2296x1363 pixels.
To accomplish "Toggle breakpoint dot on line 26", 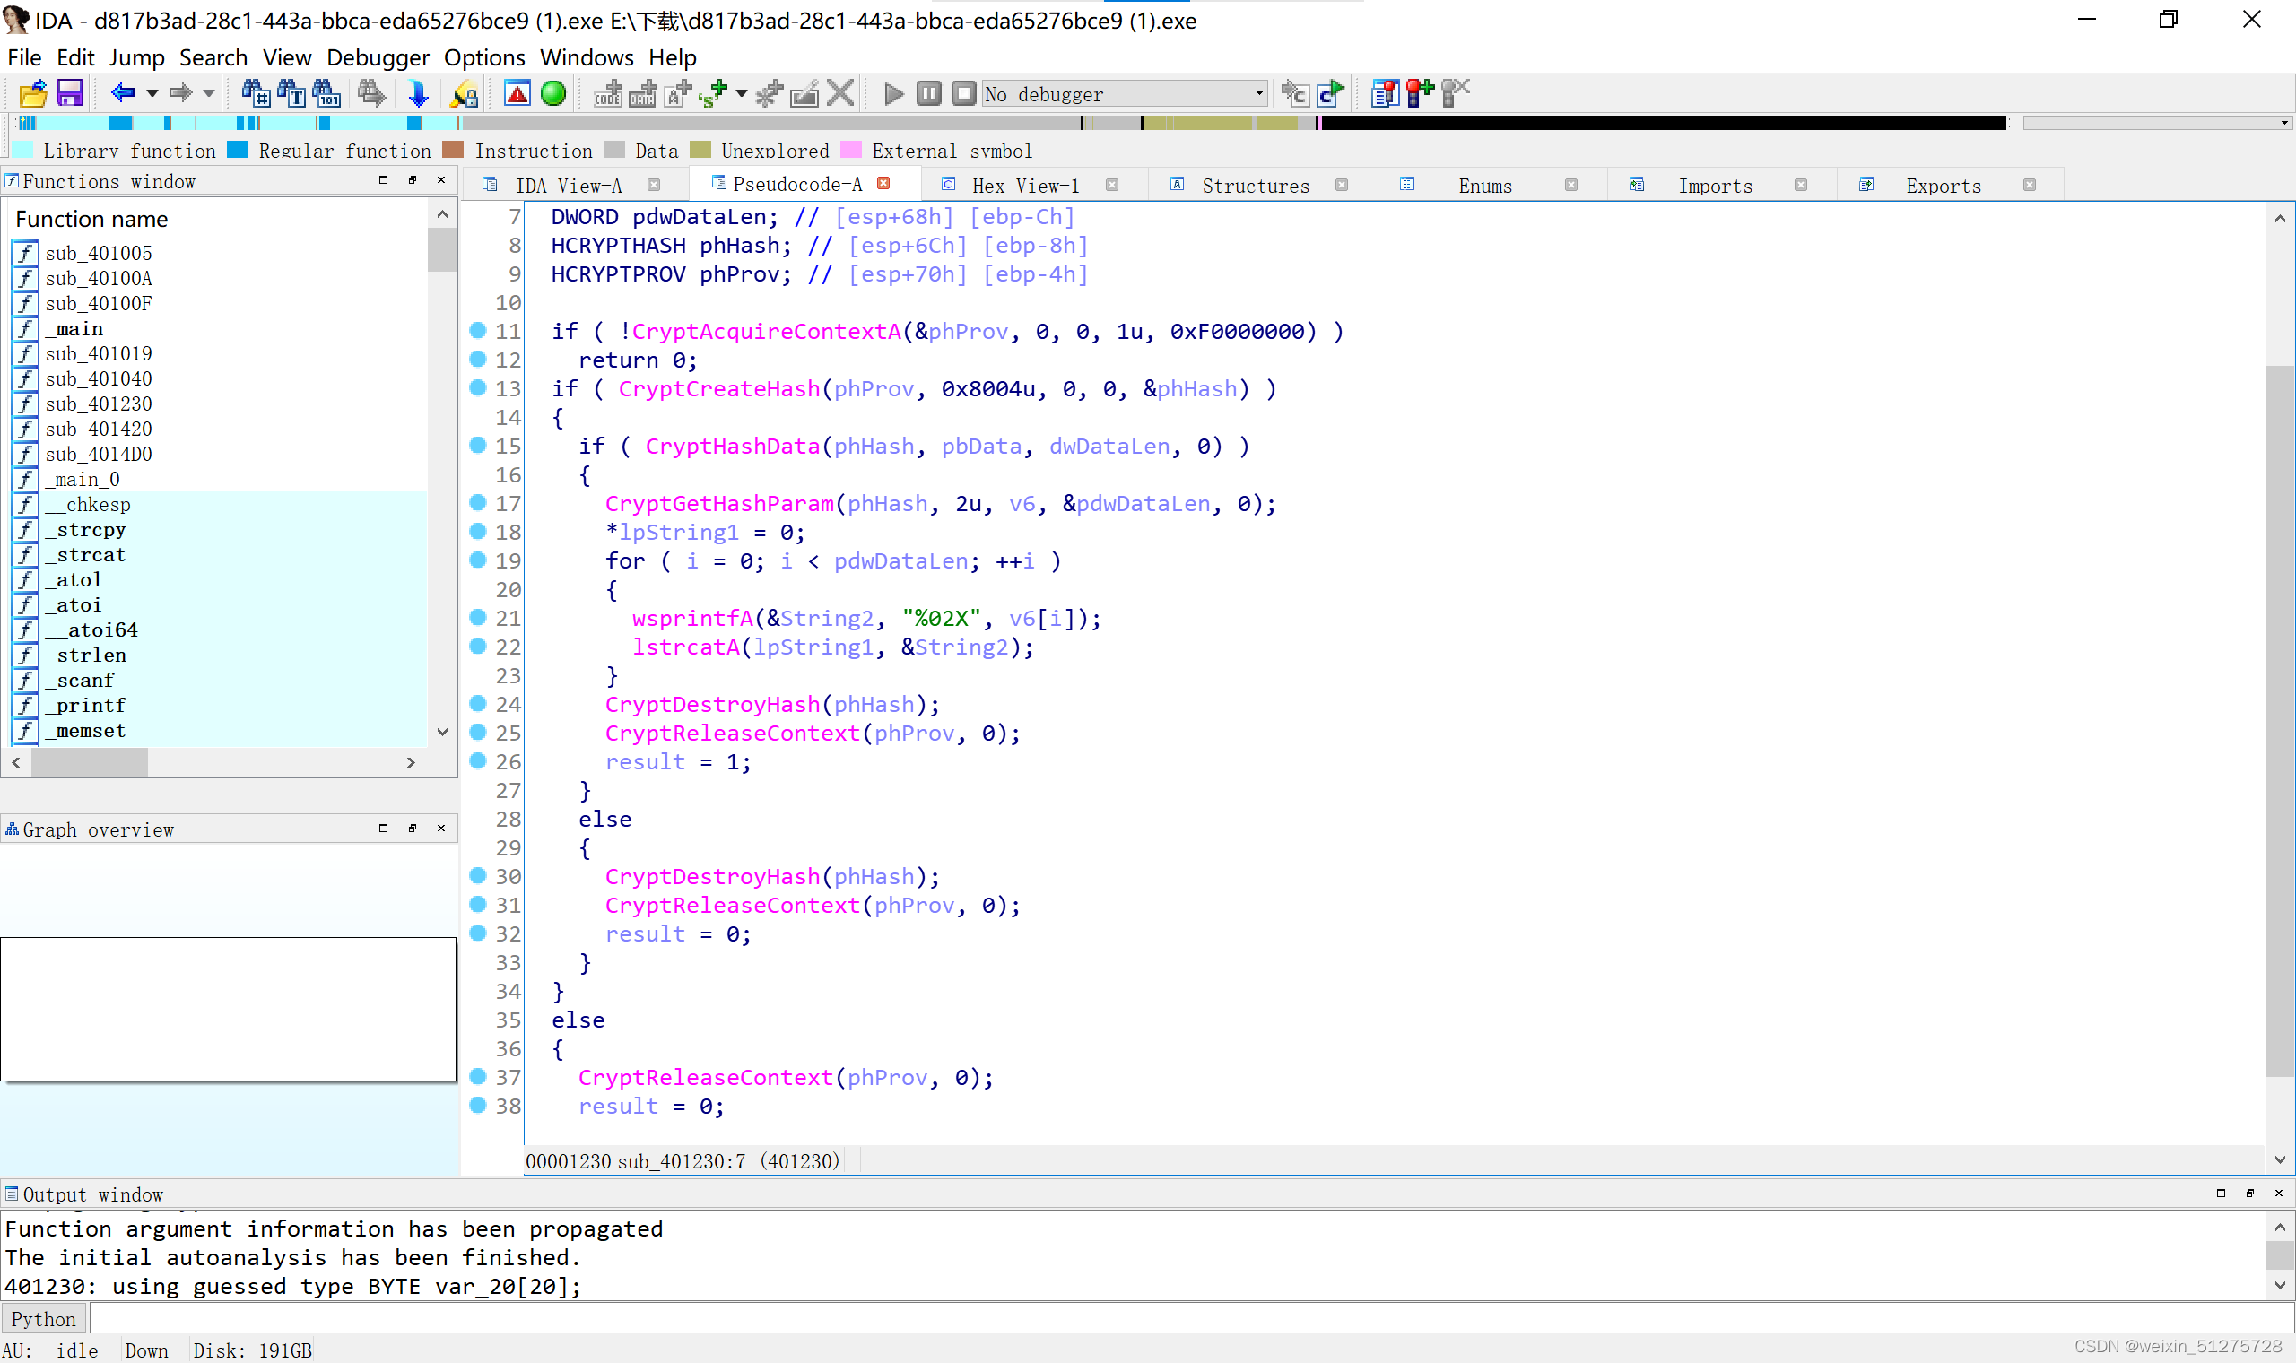I will (x=477, y=760).
